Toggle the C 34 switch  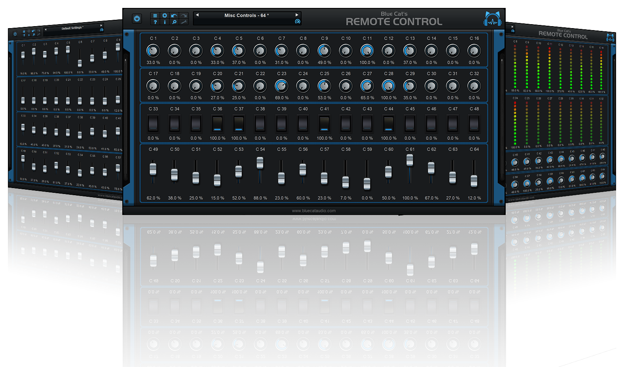pos(174,124)
